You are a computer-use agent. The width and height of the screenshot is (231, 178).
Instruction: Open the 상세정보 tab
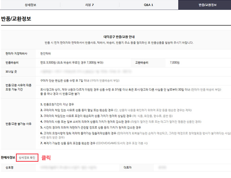pos(31,5)
